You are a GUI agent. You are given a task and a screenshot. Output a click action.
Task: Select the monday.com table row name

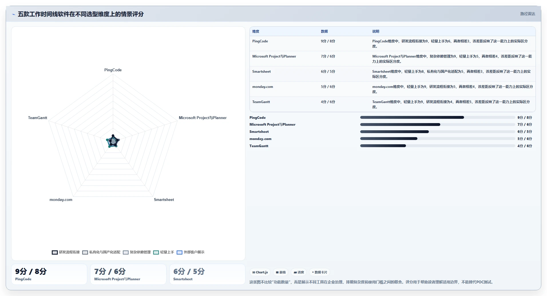(263, 87)
